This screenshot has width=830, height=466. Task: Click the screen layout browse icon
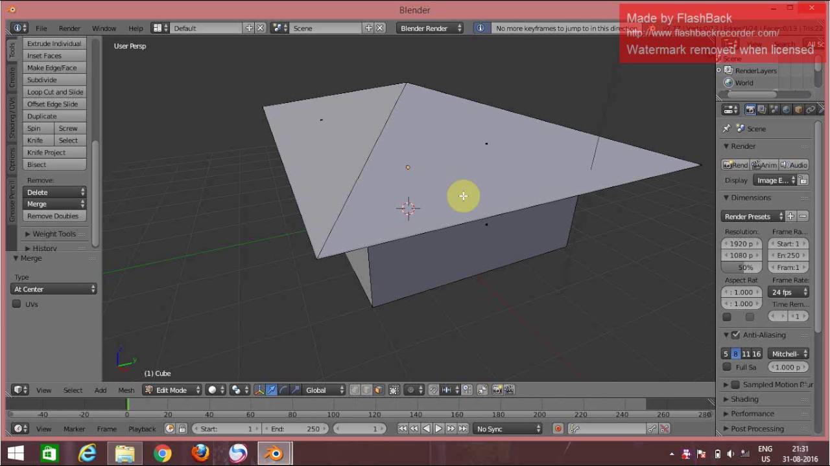tap(160, 28)
